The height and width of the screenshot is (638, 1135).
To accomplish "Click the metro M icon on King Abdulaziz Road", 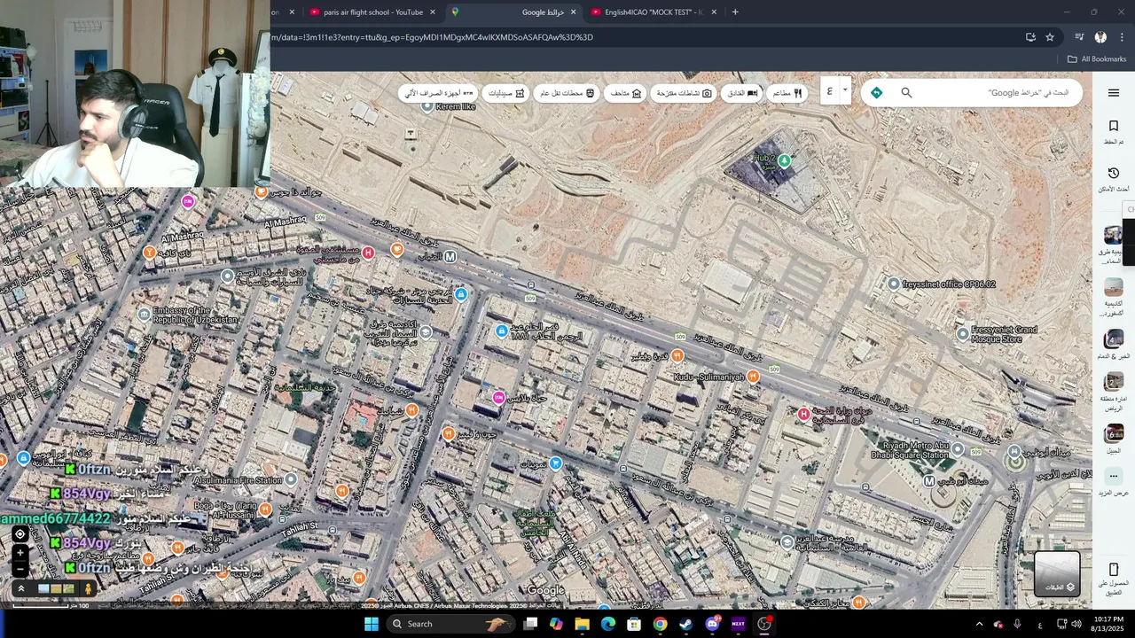I will (450, 257).
